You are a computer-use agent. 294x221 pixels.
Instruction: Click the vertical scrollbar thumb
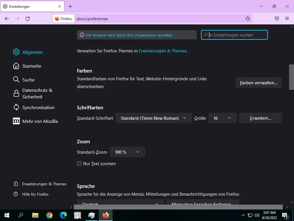point(291,77)
